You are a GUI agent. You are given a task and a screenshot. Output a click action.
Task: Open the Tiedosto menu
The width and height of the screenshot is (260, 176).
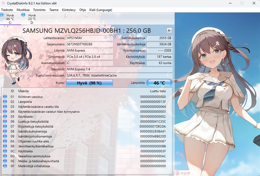(7, 10)
